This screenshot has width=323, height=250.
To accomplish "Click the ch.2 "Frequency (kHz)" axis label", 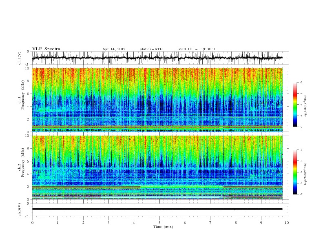I will (22, 163).
